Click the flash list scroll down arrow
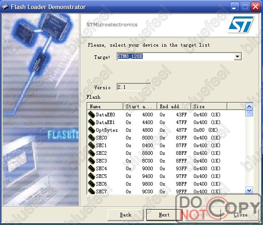The width and height of the screenshot is (263, 225). [249, 191]
